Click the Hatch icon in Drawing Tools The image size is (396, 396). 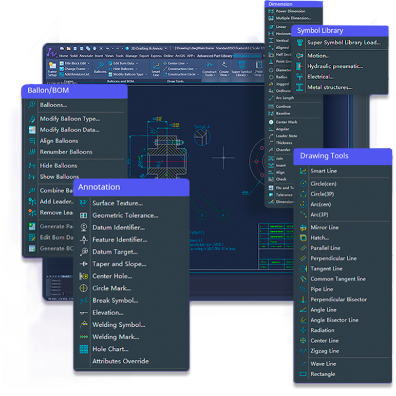303,237
